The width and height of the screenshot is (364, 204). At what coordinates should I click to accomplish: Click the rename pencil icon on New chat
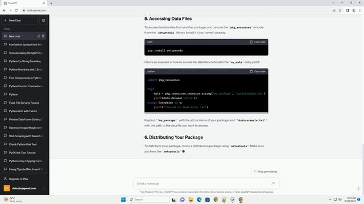39,36
